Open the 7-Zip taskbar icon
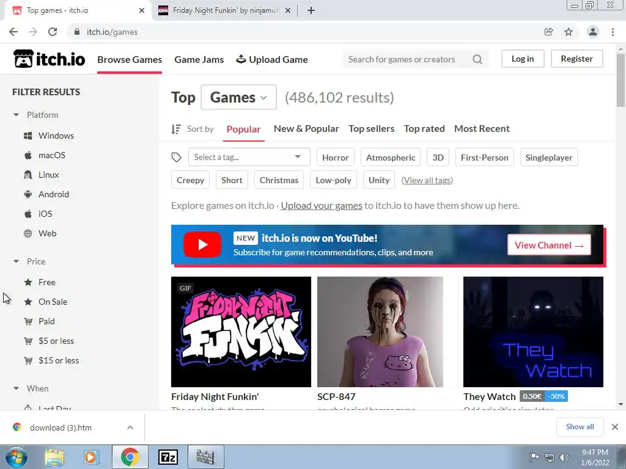626x469 pixels. (168, 457)
